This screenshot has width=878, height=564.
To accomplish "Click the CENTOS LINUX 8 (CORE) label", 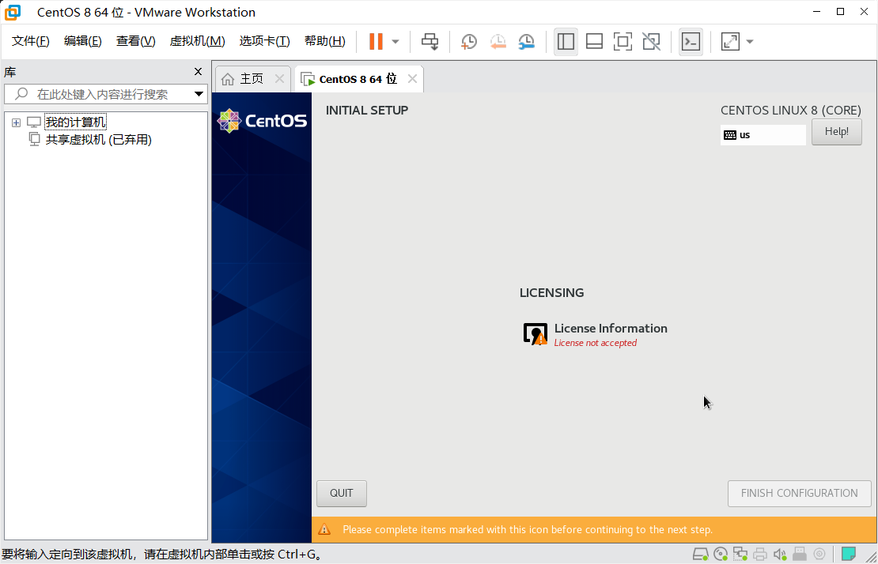I will tap(791, 110).
